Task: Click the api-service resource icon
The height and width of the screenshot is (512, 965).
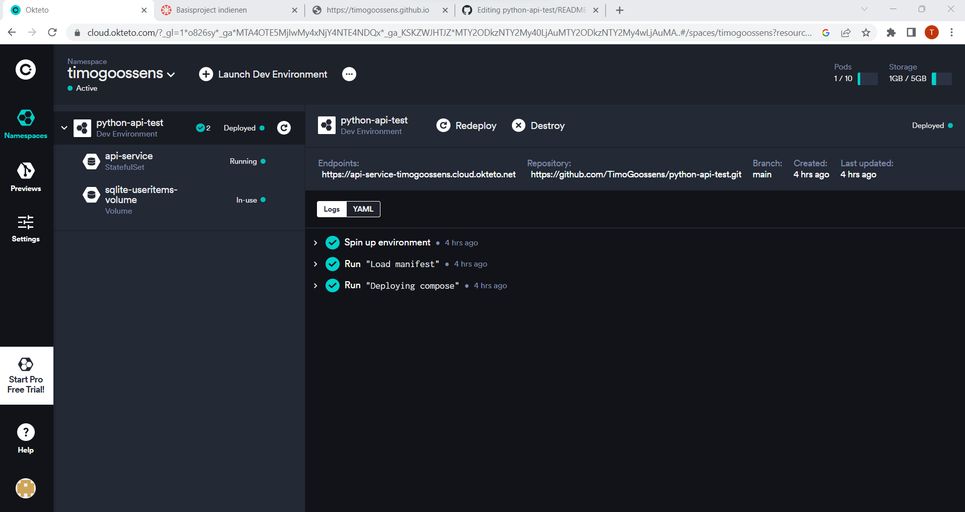Action: pyautogui.click(x=91, y=161)
